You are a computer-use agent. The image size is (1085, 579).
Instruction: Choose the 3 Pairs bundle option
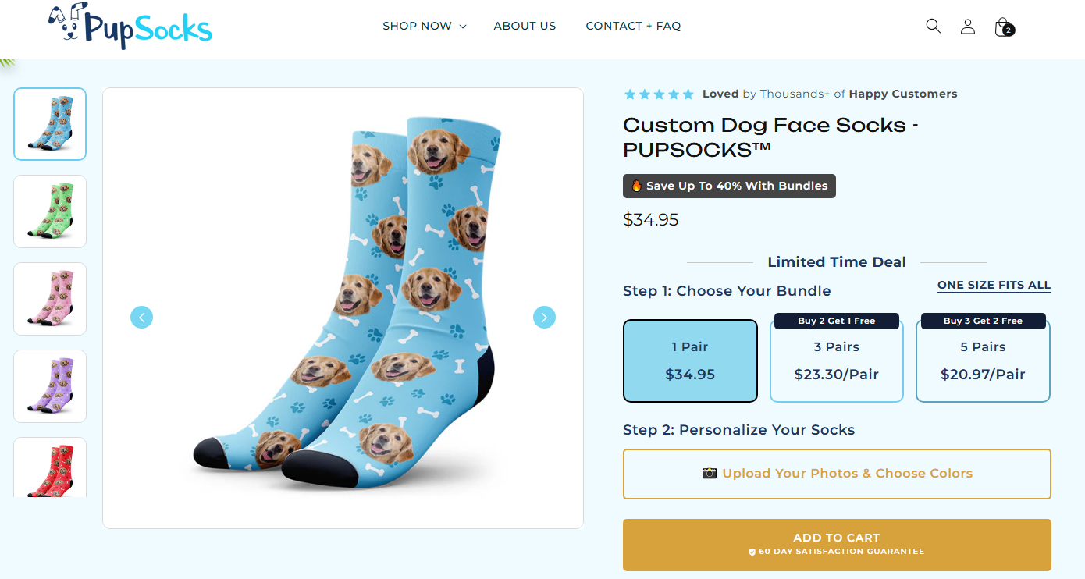point(836,361)
